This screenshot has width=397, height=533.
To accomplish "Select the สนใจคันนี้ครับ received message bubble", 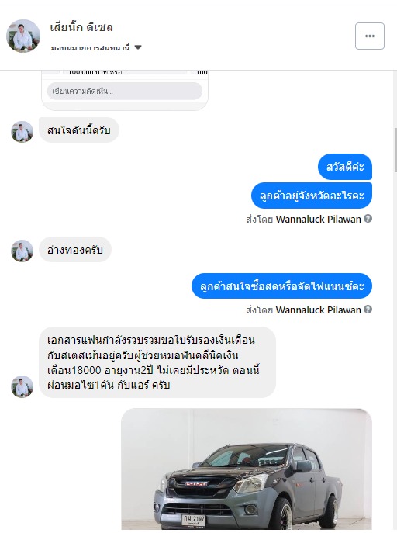I will 79,130.
